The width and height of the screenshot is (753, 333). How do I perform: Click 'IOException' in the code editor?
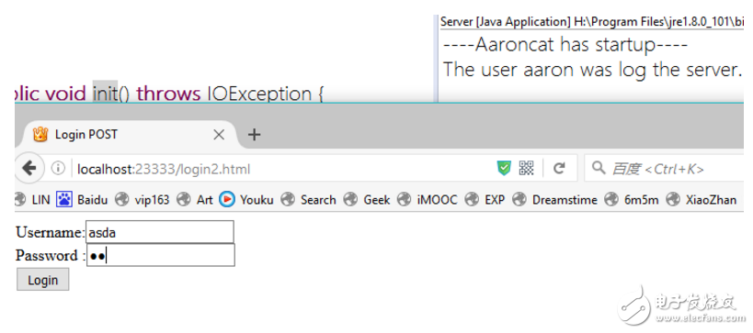(259, 94)
